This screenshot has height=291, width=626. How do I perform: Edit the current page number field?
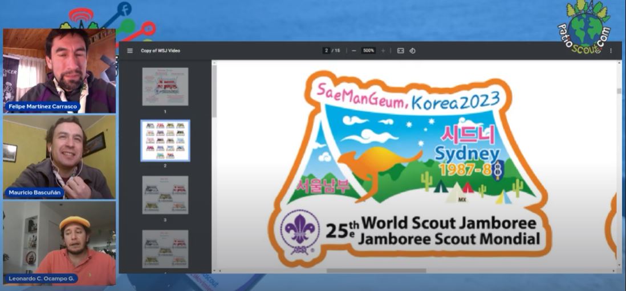(326, 51)
